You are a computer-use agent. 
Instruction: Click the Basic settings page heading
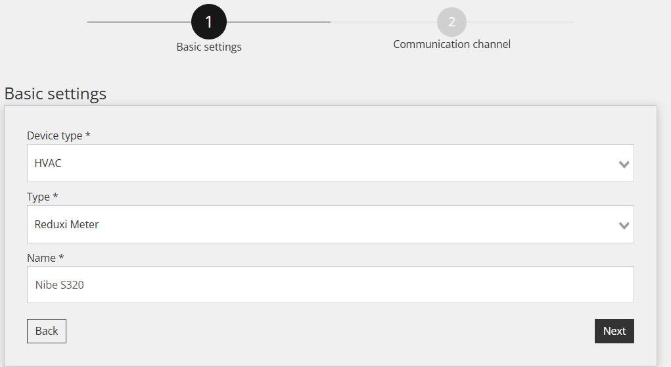55,94
